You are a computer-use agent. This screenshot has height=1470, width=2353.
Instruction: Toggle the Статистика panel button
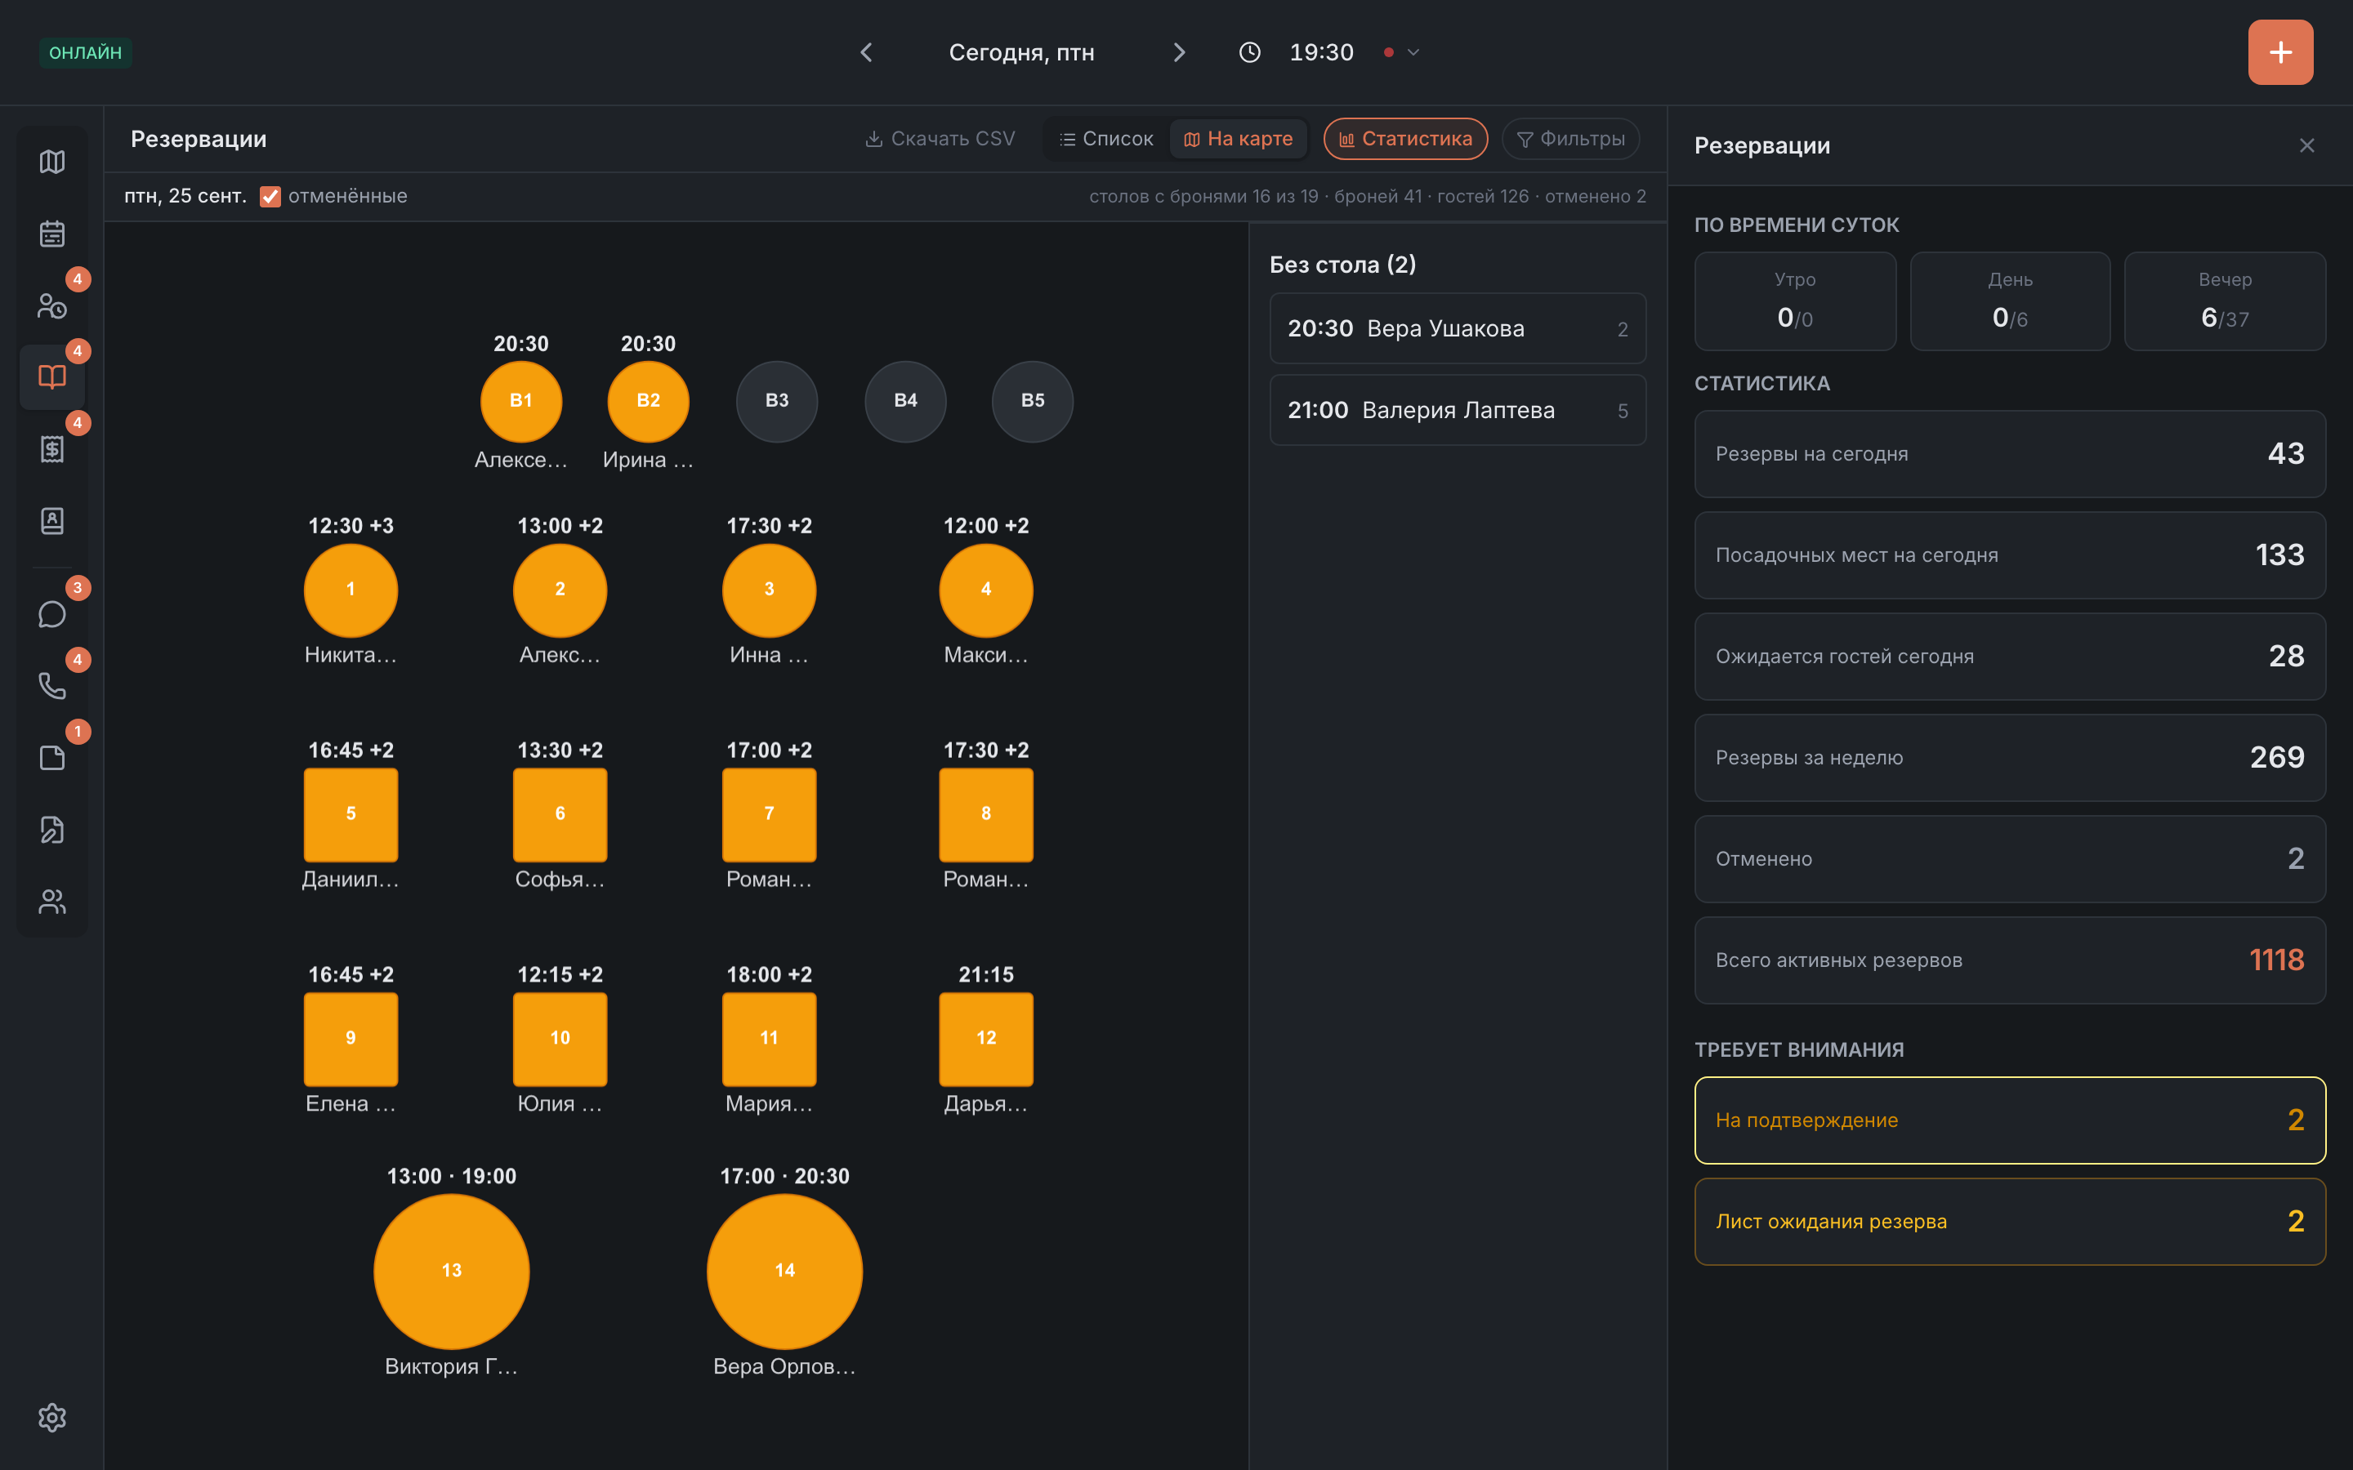[x=1405, y=139]
